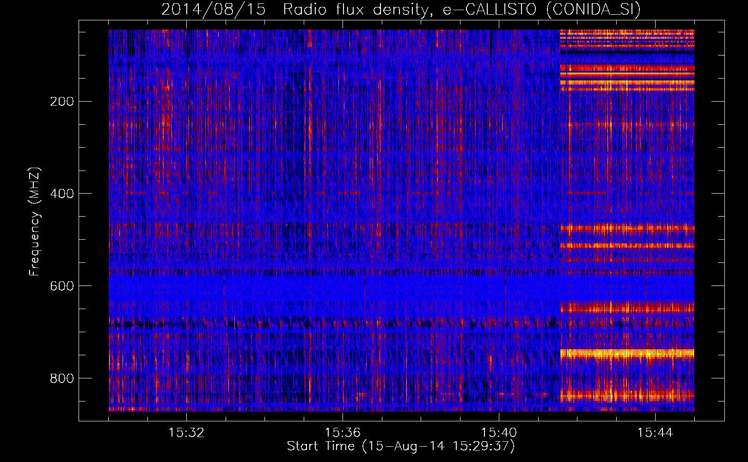Click the 15:44 time tick label

coord(655,433)
